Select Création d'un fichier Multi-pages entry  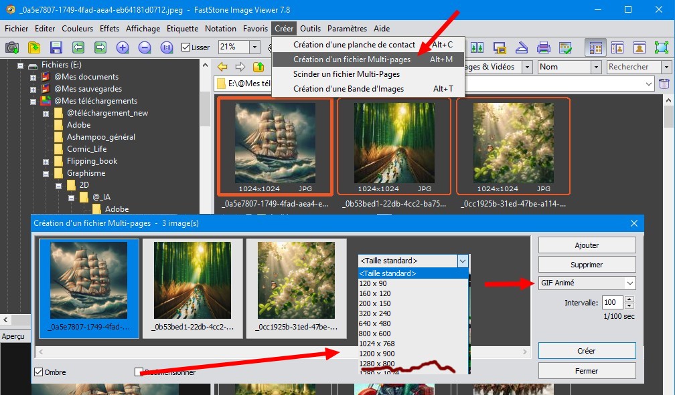point(368,59)
